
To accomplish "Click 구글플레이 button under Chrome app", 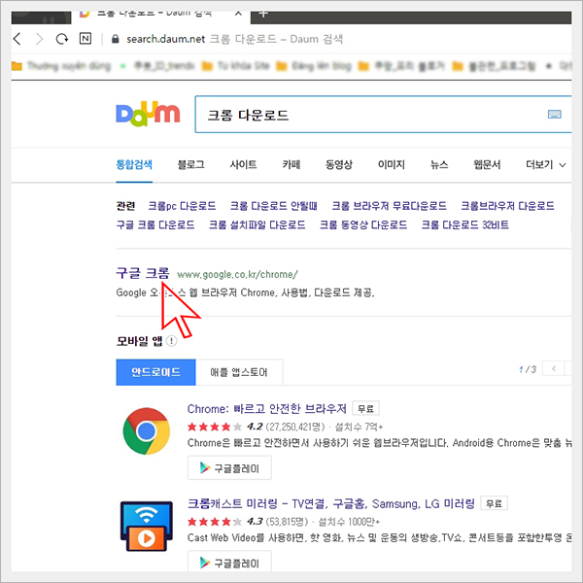I will [x=229, y=467].
